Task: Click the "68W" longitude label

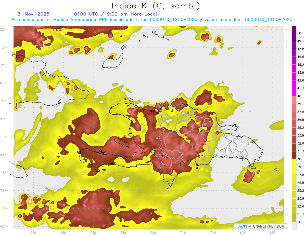Action: [273, 233]
